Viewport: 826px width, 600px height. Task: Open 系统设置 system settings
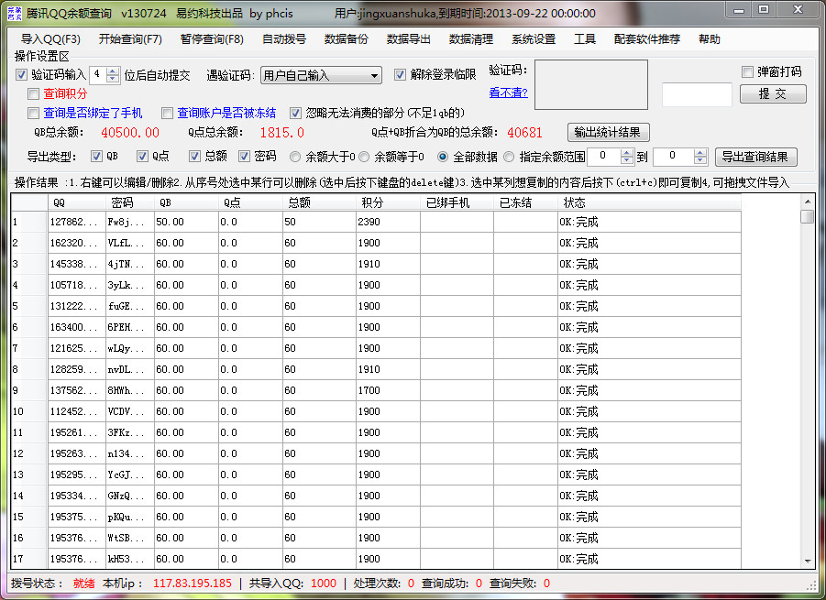(532, 39)
